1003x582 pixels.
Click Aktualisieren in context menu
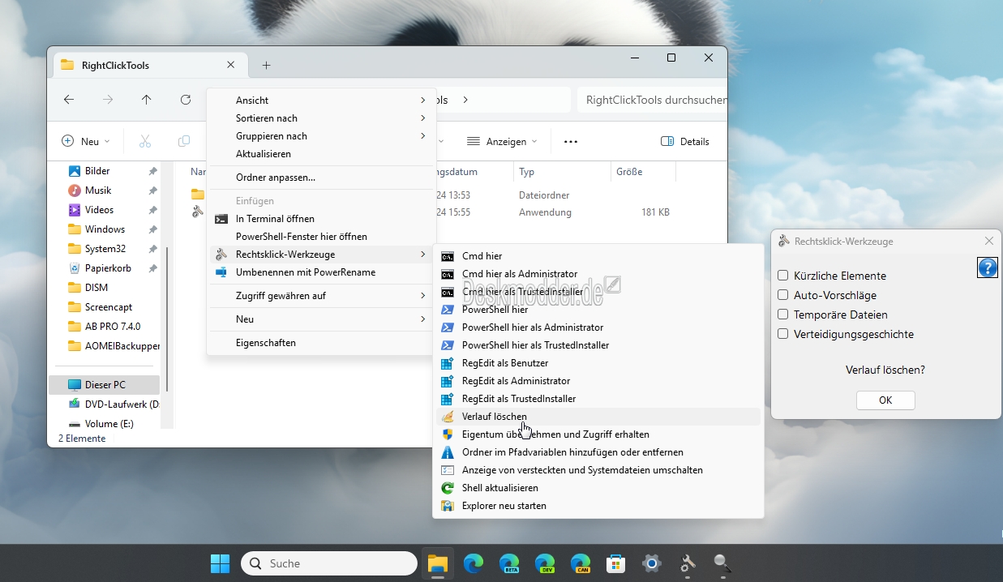pos(322,154)
